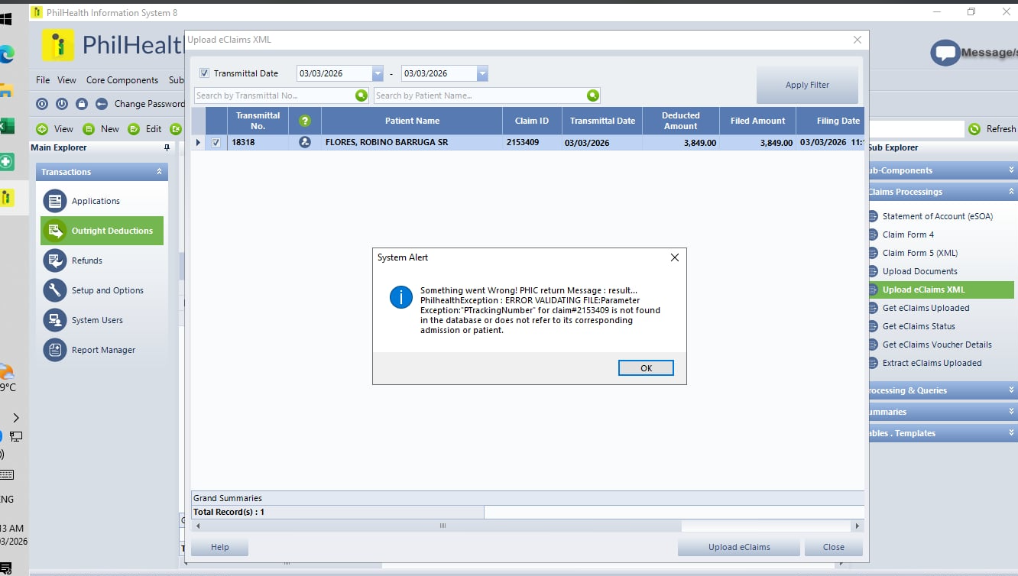Click right arrow of grid horizontal scrollbar
Image resolution: width=1018 pixels, height=576 pixels.
tap(858, 526)
